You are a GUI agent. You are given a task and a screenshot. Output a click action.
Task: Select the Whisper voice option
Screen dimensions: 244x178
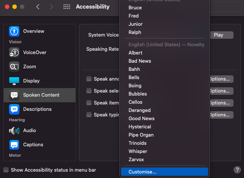[138, 151]
